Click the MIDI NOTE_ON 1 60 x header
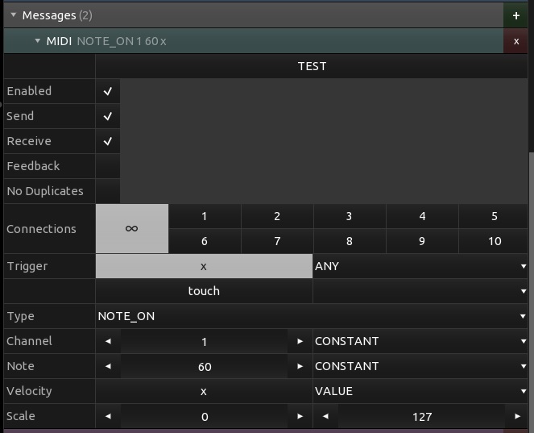This screenshot has height=433, width=534. coord(254,41)
